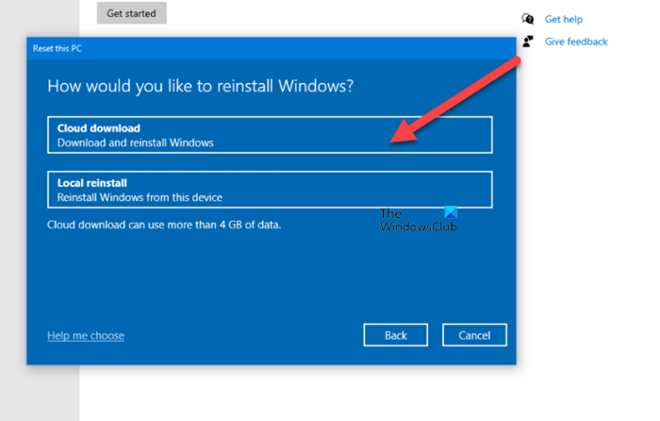The height and width of the screenshot is (421, 660).
Task: Open the Give feedback link
Action: point(576,42)
